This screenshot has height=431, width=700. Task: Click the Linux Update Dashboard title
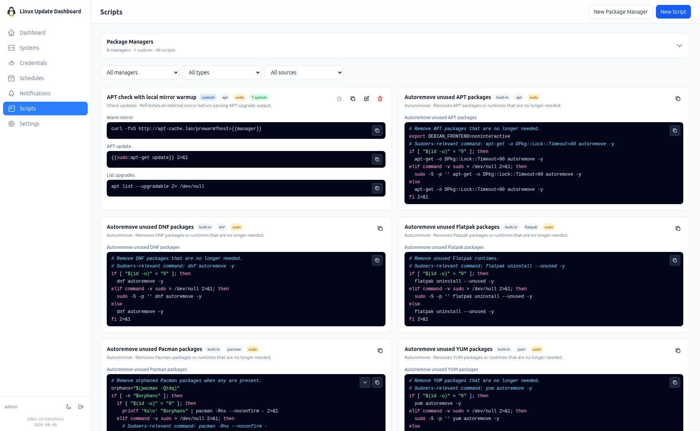[50, 11]
